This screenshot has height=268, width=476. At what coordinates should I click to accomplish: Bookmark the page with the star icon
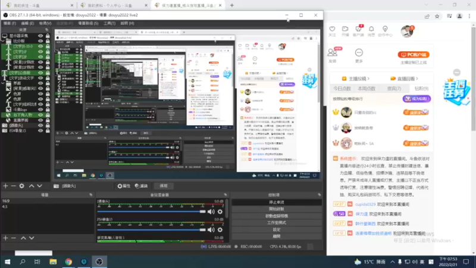437,17
